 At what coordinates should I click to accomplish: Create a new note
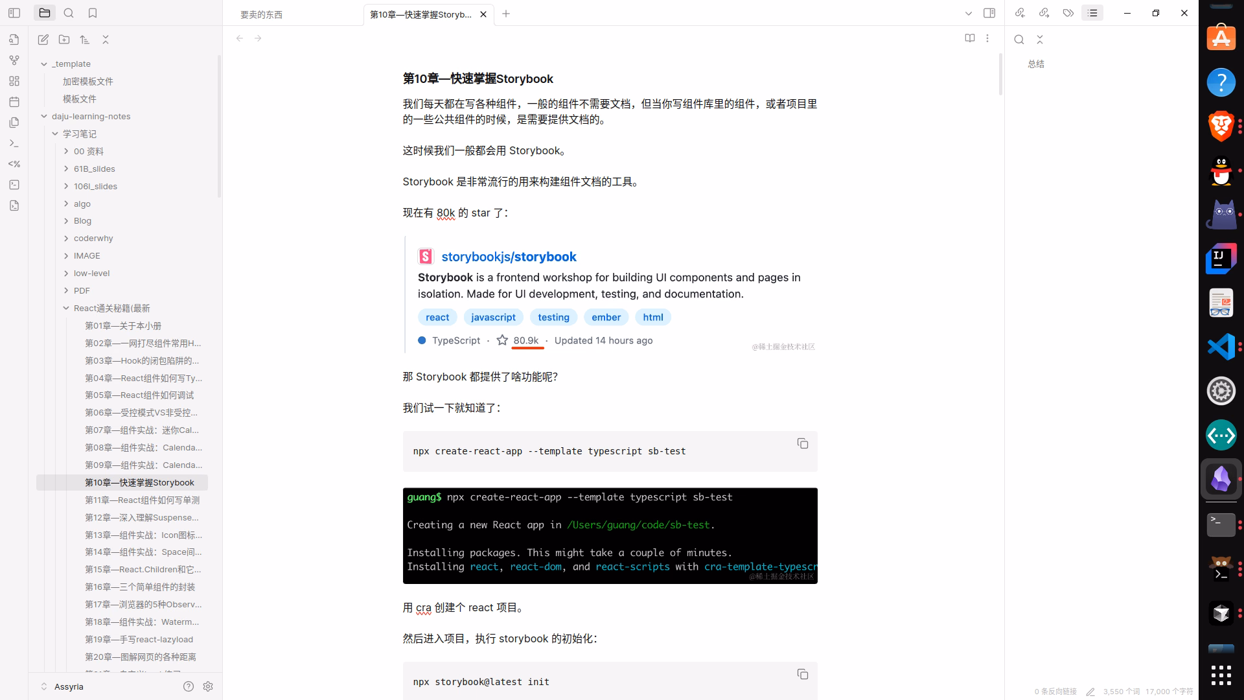coord(43,40)
